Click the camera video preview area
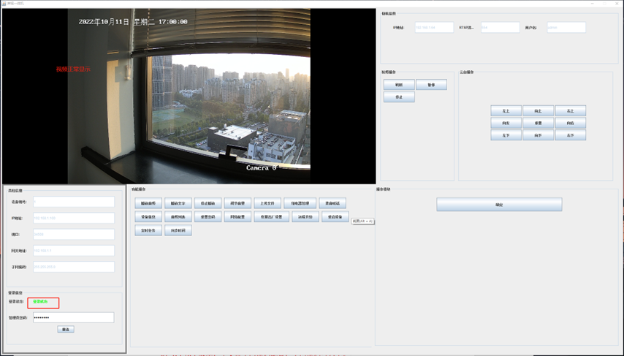Image resolution: width=624 pixels, height=356 pixels. 189,96
